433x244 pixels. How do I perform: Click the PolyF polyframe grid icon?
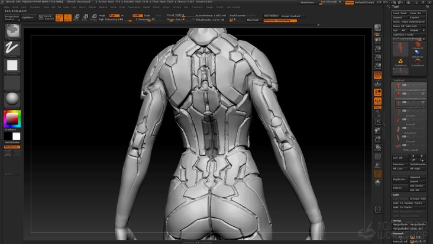pos(377,157)
